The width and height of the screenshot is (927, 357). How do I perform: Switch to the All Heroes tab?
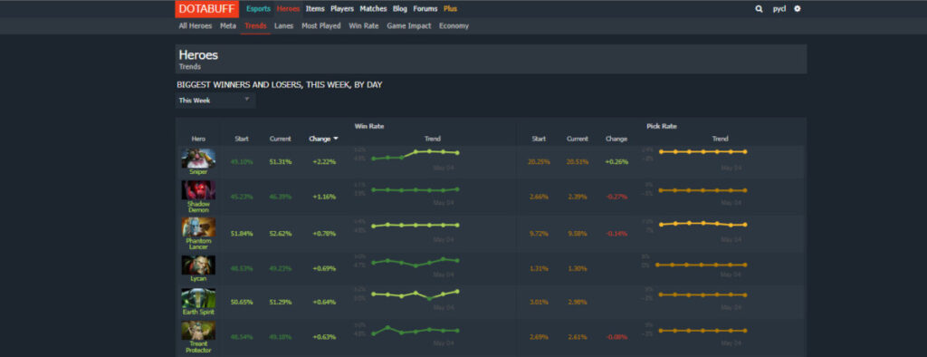pos(196,26)
